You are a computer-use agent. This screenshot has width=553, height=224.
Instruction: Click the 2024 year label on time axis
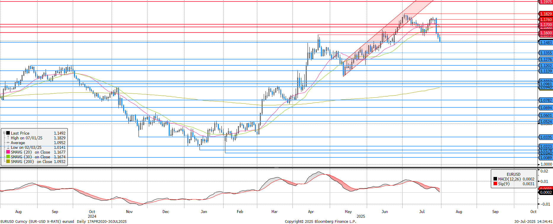(92, 216)
